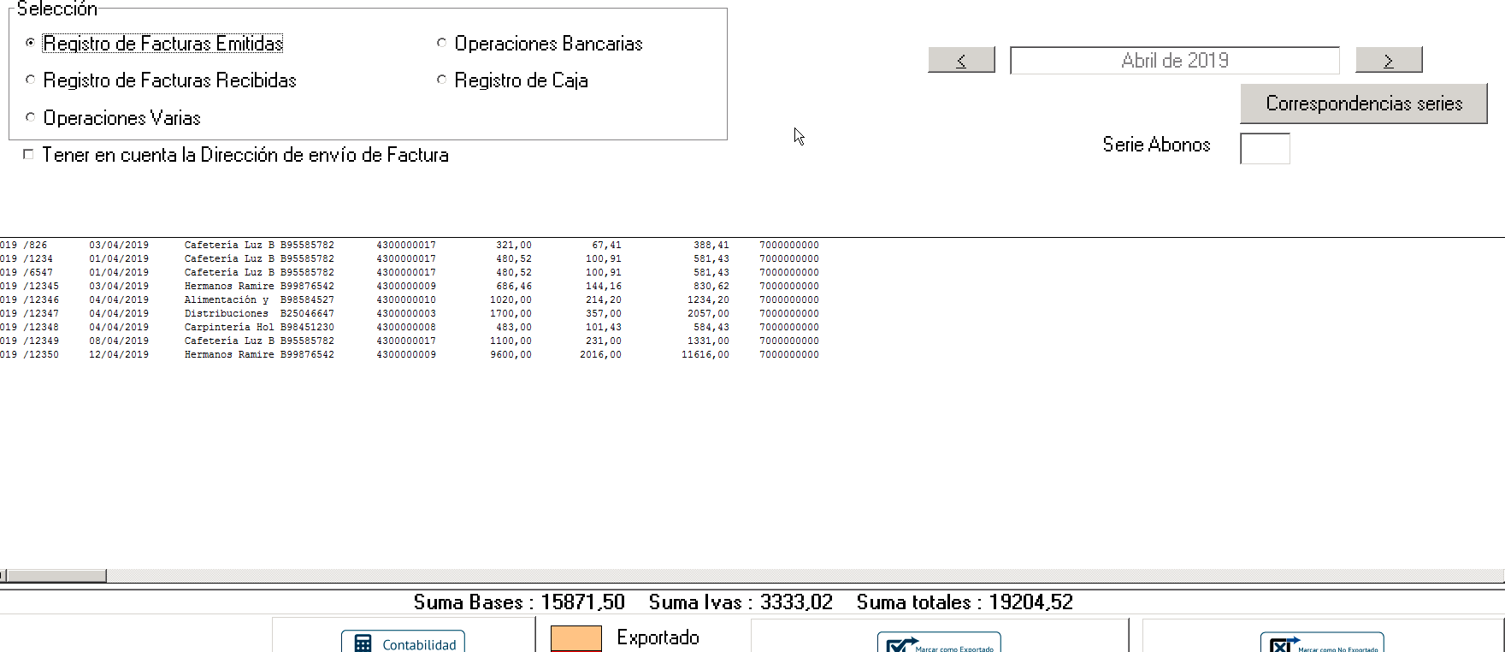
Task: Select the Distribuciones invoice row 12347
Action: point(342,313)
